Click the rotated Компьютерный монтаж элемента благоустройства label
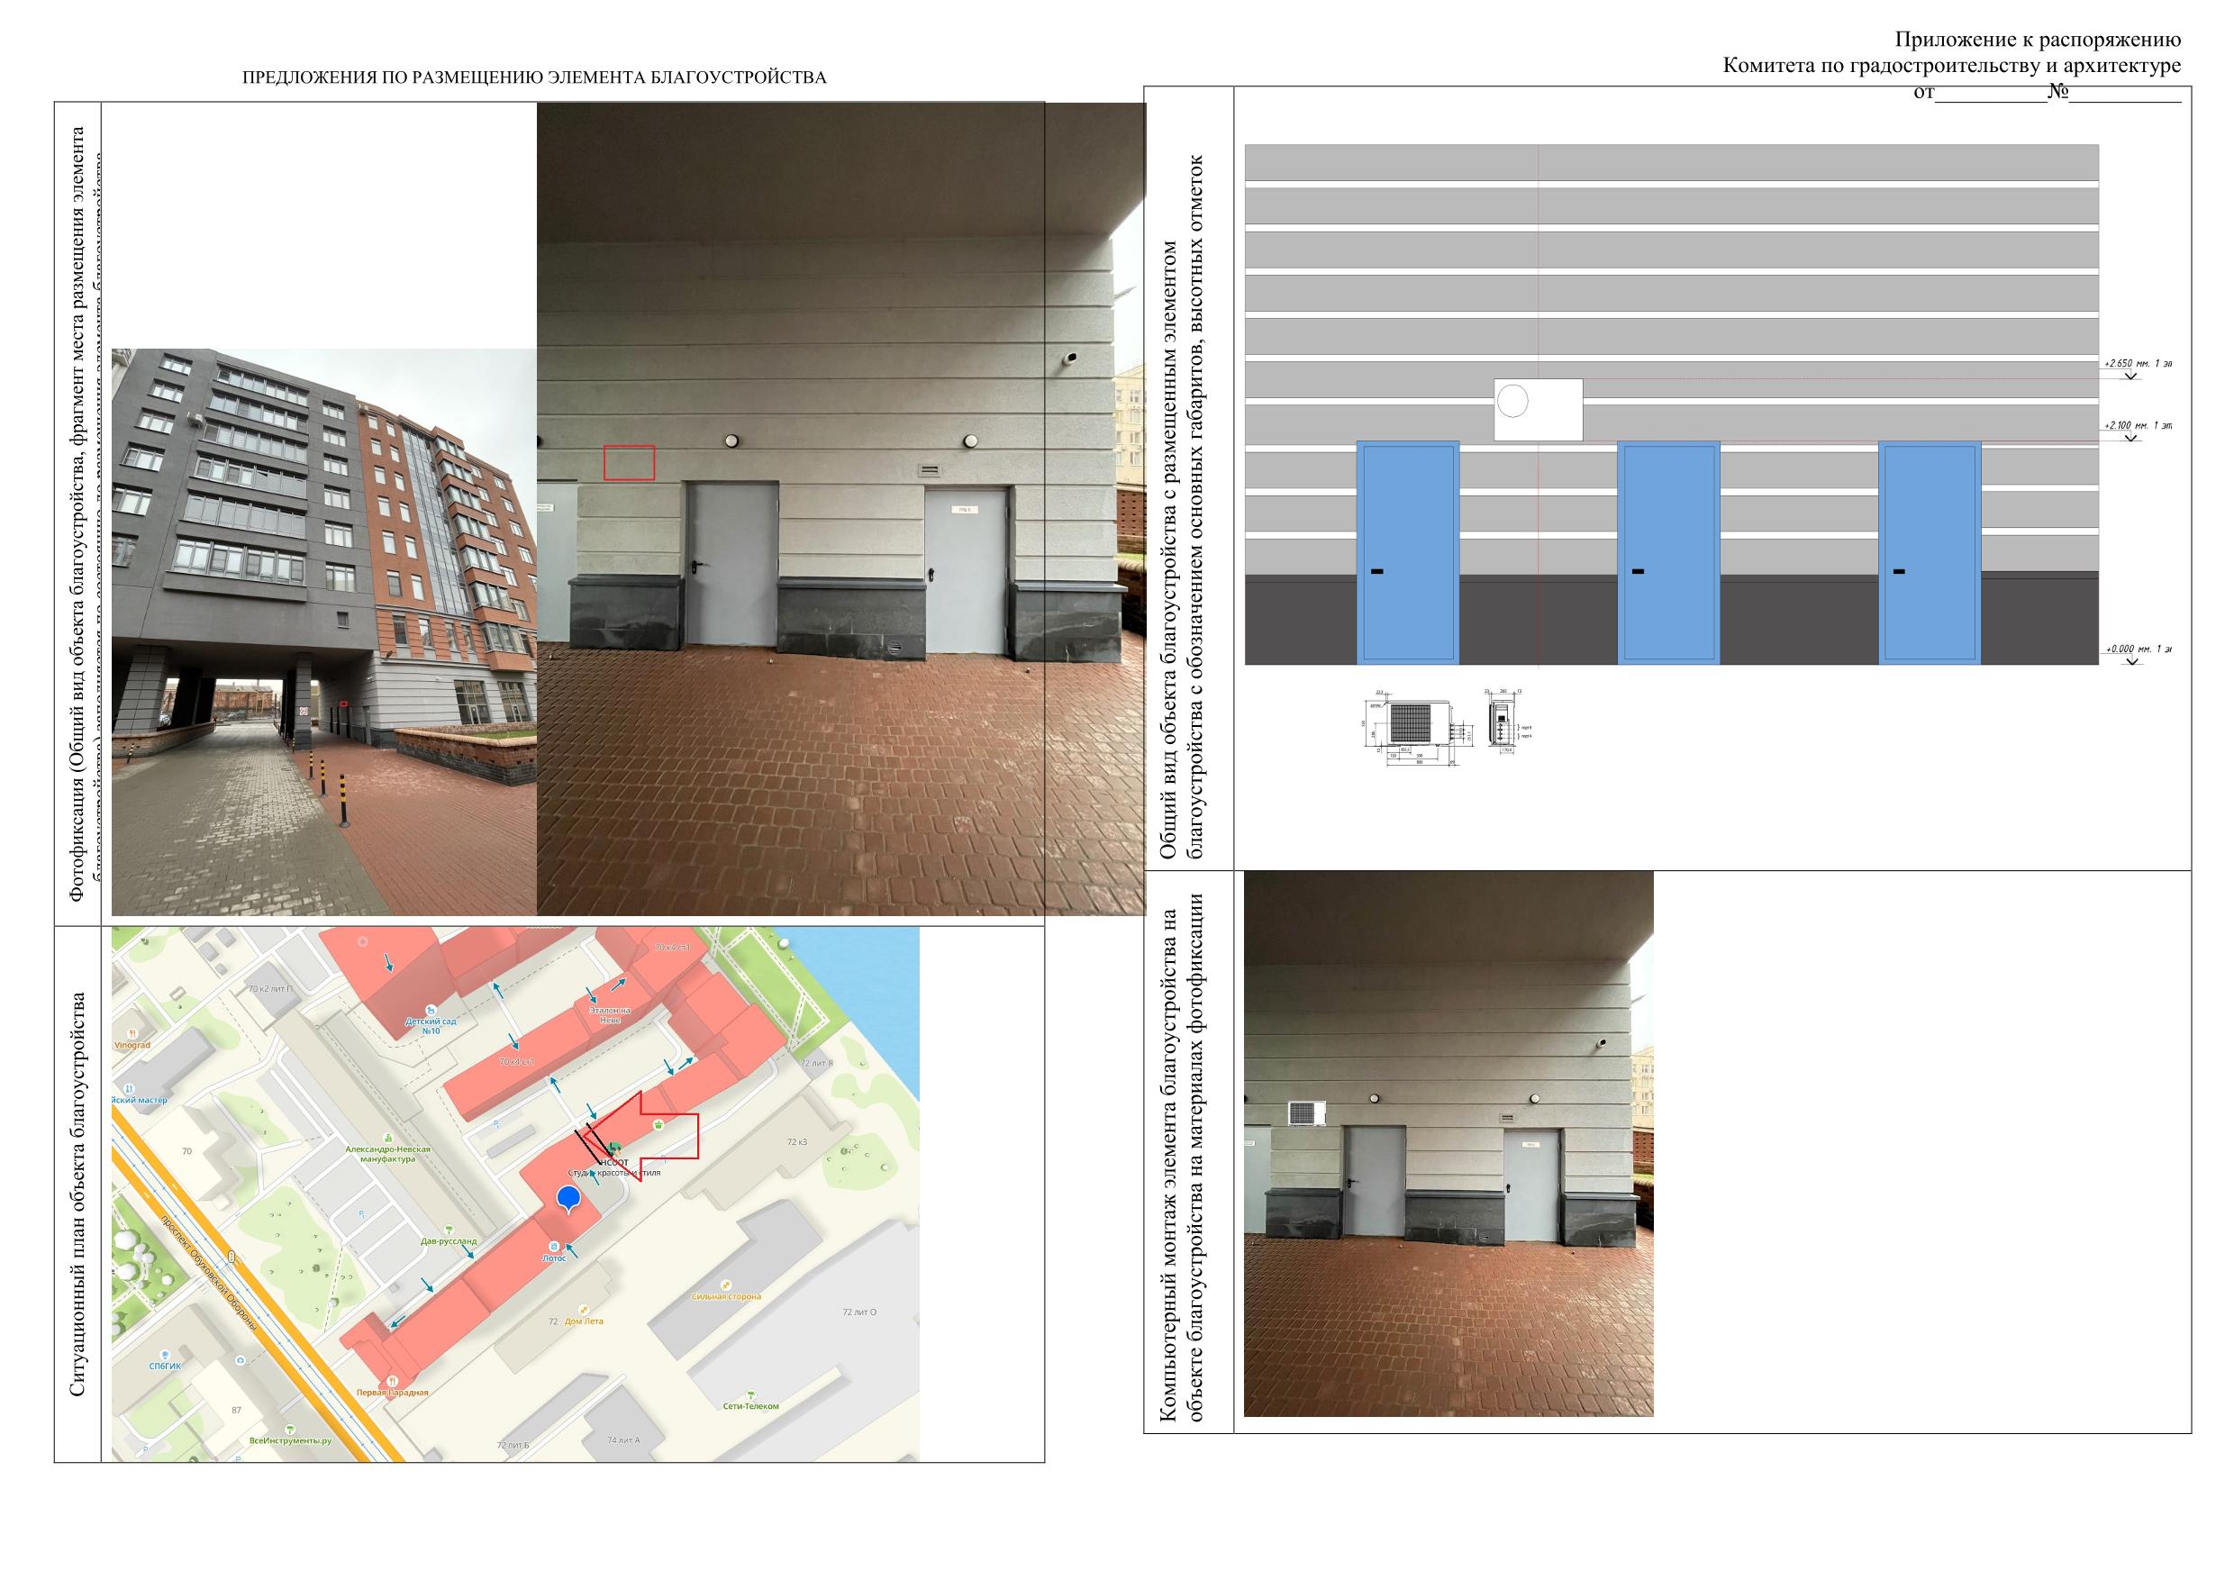This screenshot has height=1580, width=2234. pos(1183,1158)
